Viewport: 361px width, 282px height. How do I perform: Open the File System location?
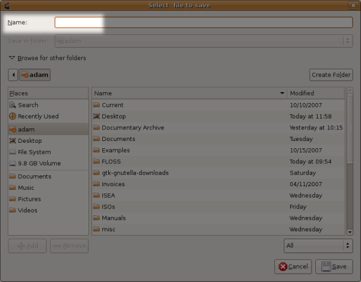pos(34,152)
